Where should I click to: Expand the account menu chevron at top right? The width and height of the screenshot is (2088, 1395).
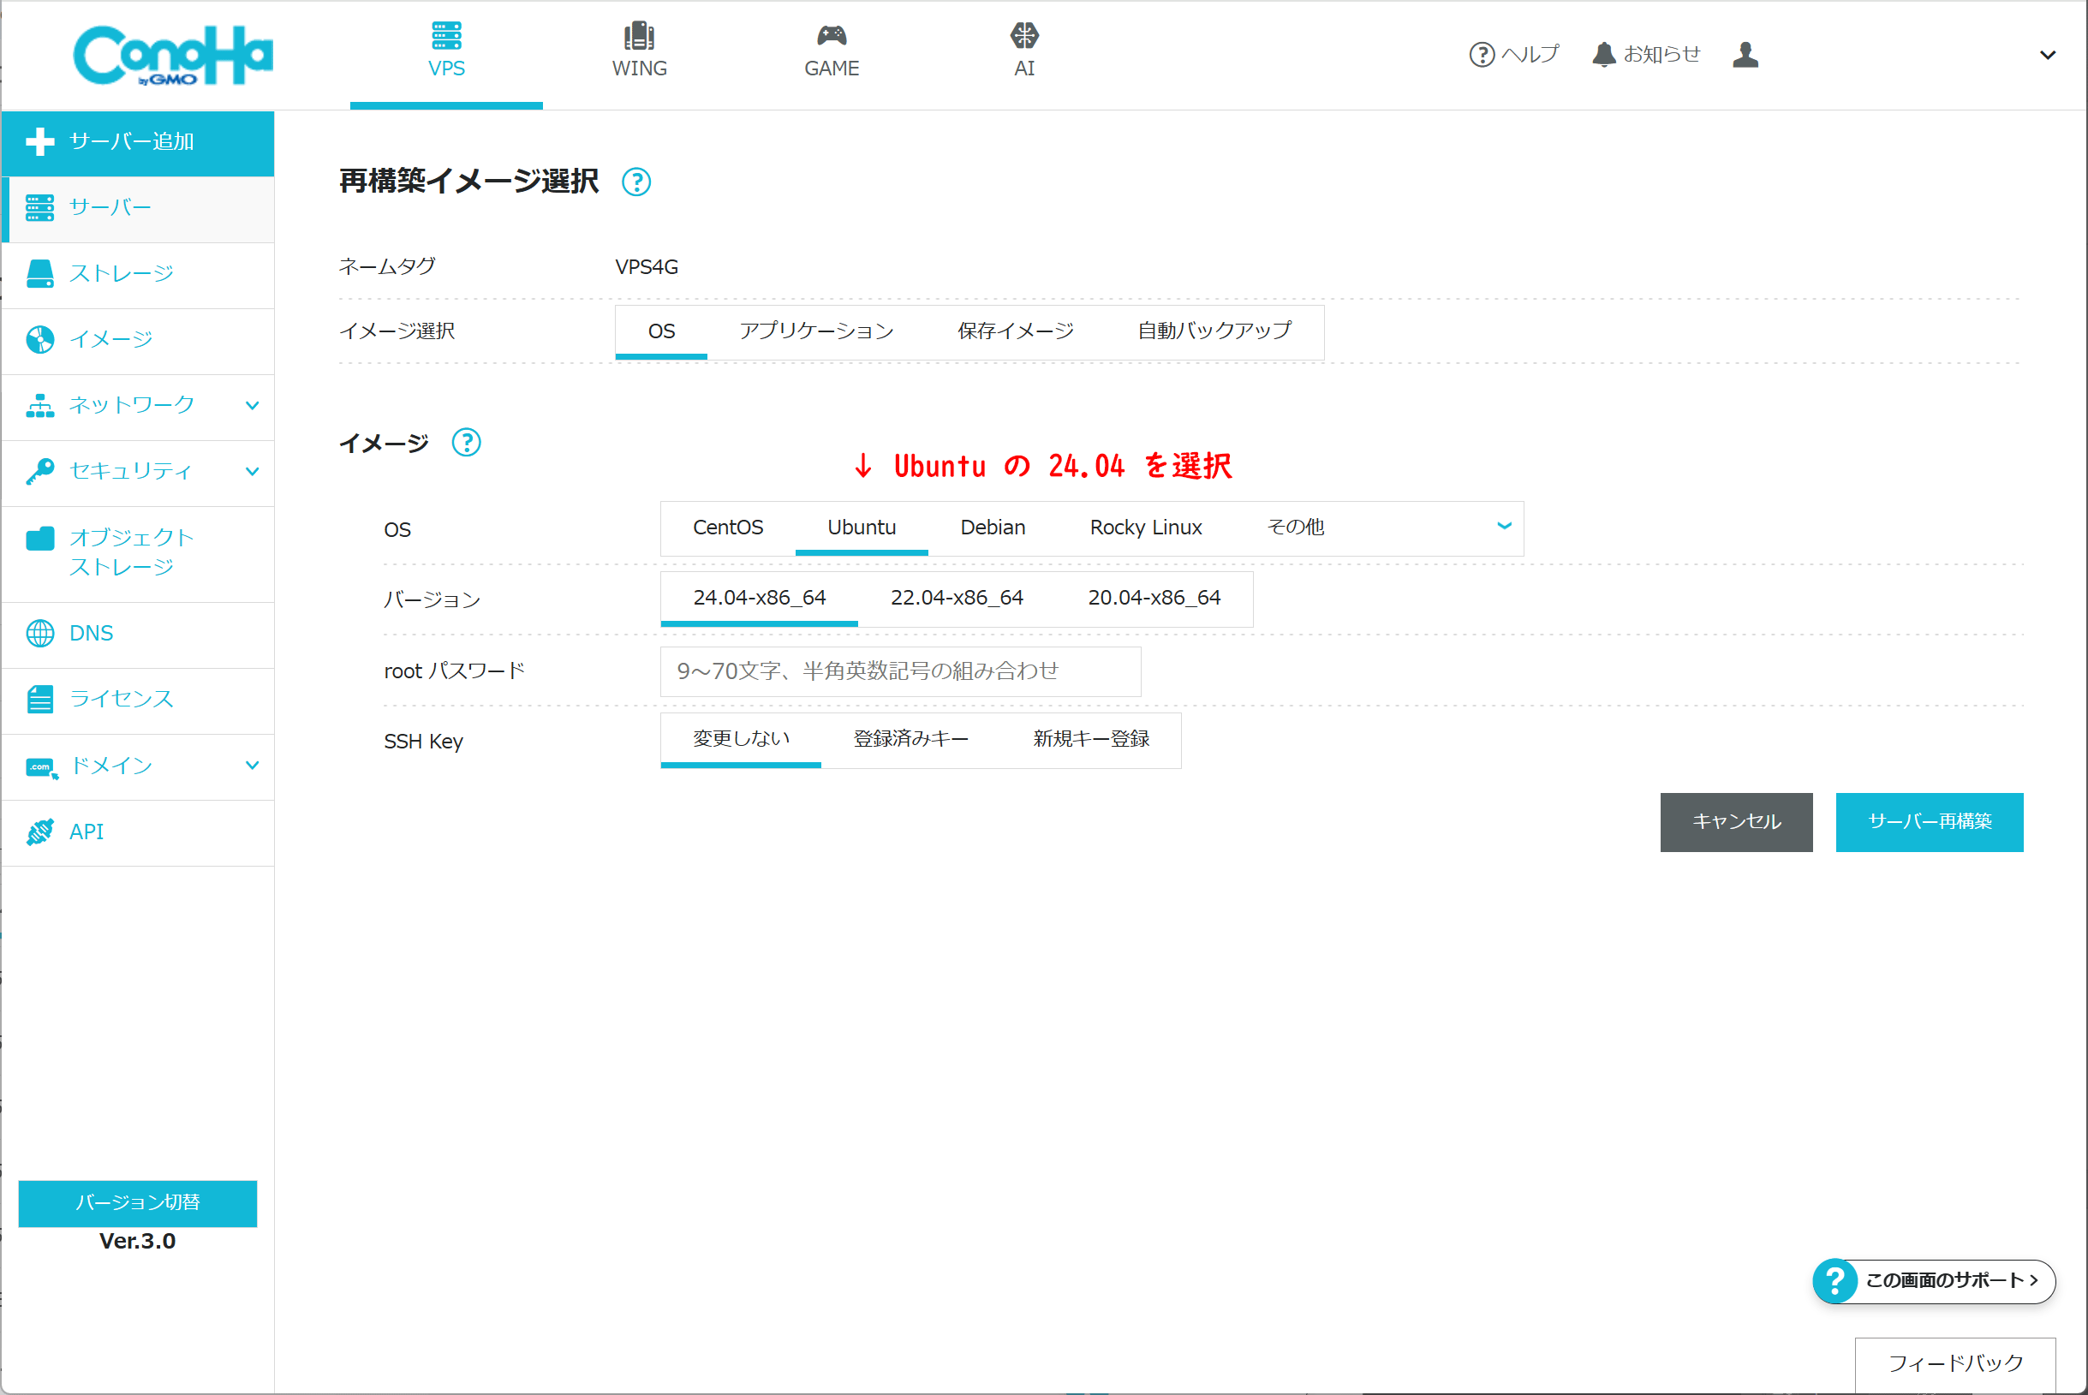(2047, 55)
